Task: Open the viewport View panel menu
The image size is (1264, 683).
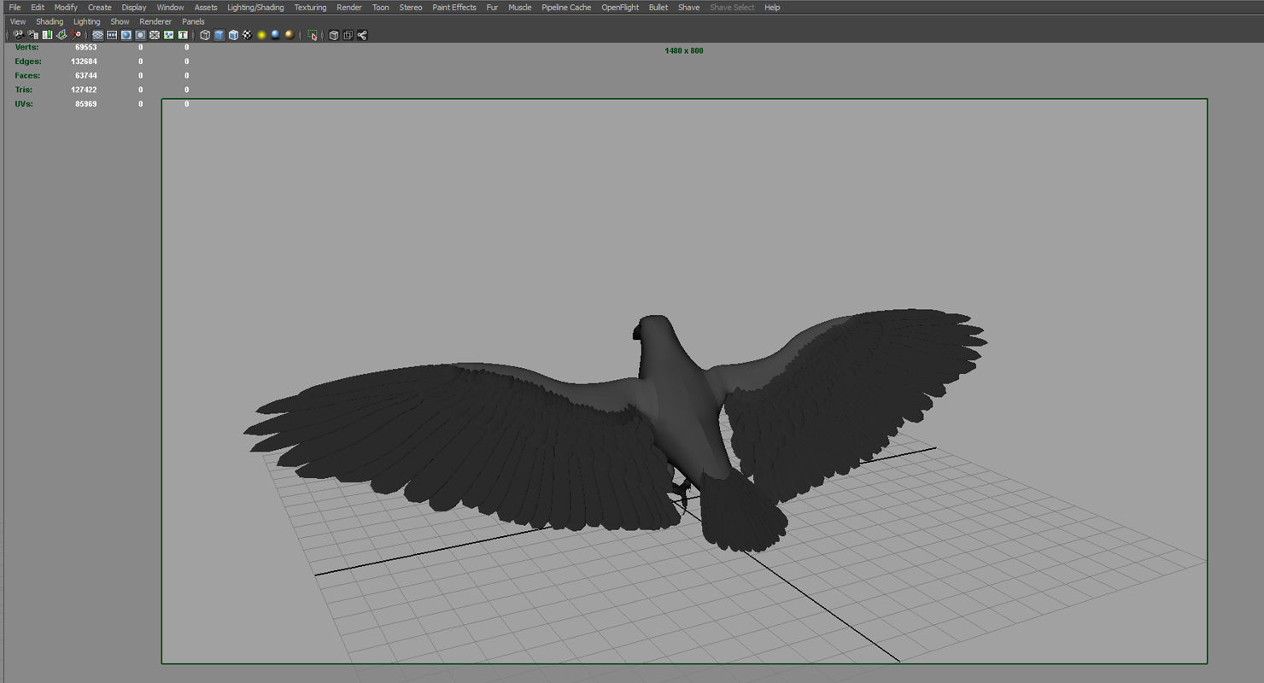Action: click(x=17, y=21)
